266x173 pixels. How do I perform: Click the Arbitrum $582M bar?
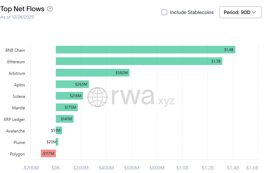tap(93, 73)
